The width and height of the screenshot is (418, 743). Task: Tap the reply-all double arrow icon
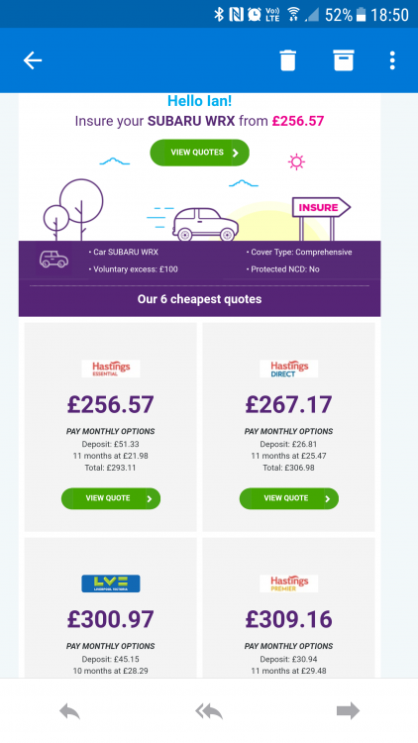(209, 711)
